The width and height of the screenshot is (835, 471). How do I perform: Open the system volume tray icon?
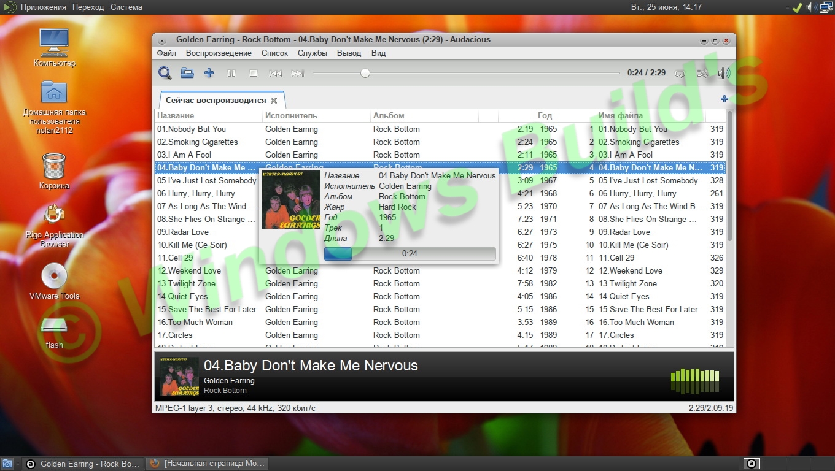810,7
